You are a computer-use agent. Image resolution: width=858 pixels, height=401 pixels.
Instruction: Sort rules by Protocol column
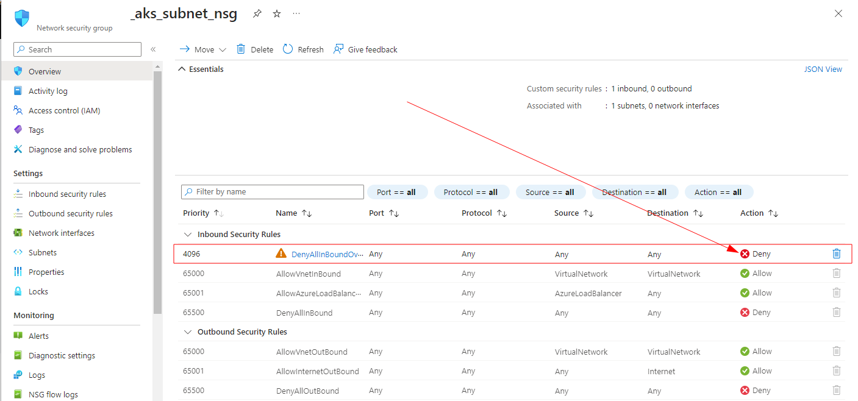(x=485, y=213)
